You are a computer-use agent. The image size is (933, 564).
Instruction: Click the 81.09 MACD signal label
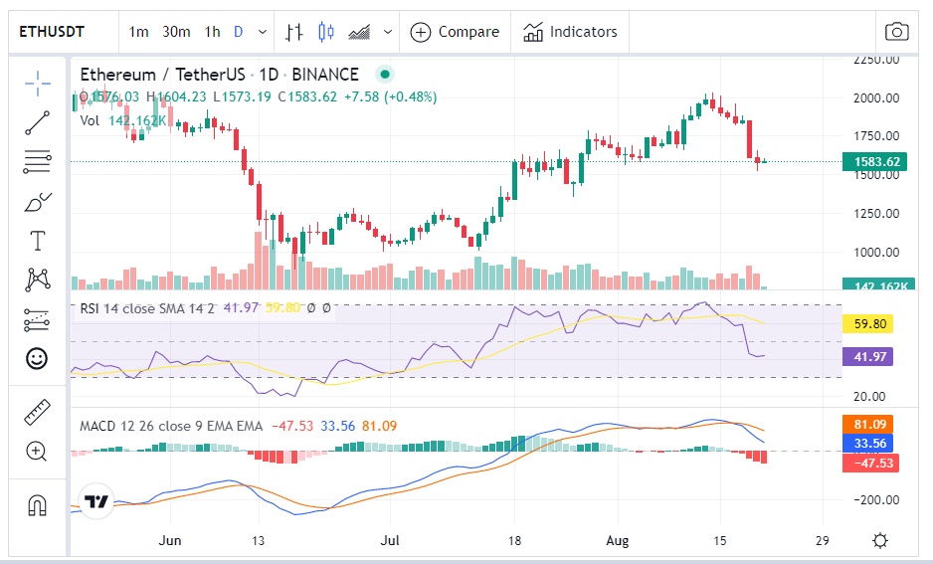pos(868,424)
